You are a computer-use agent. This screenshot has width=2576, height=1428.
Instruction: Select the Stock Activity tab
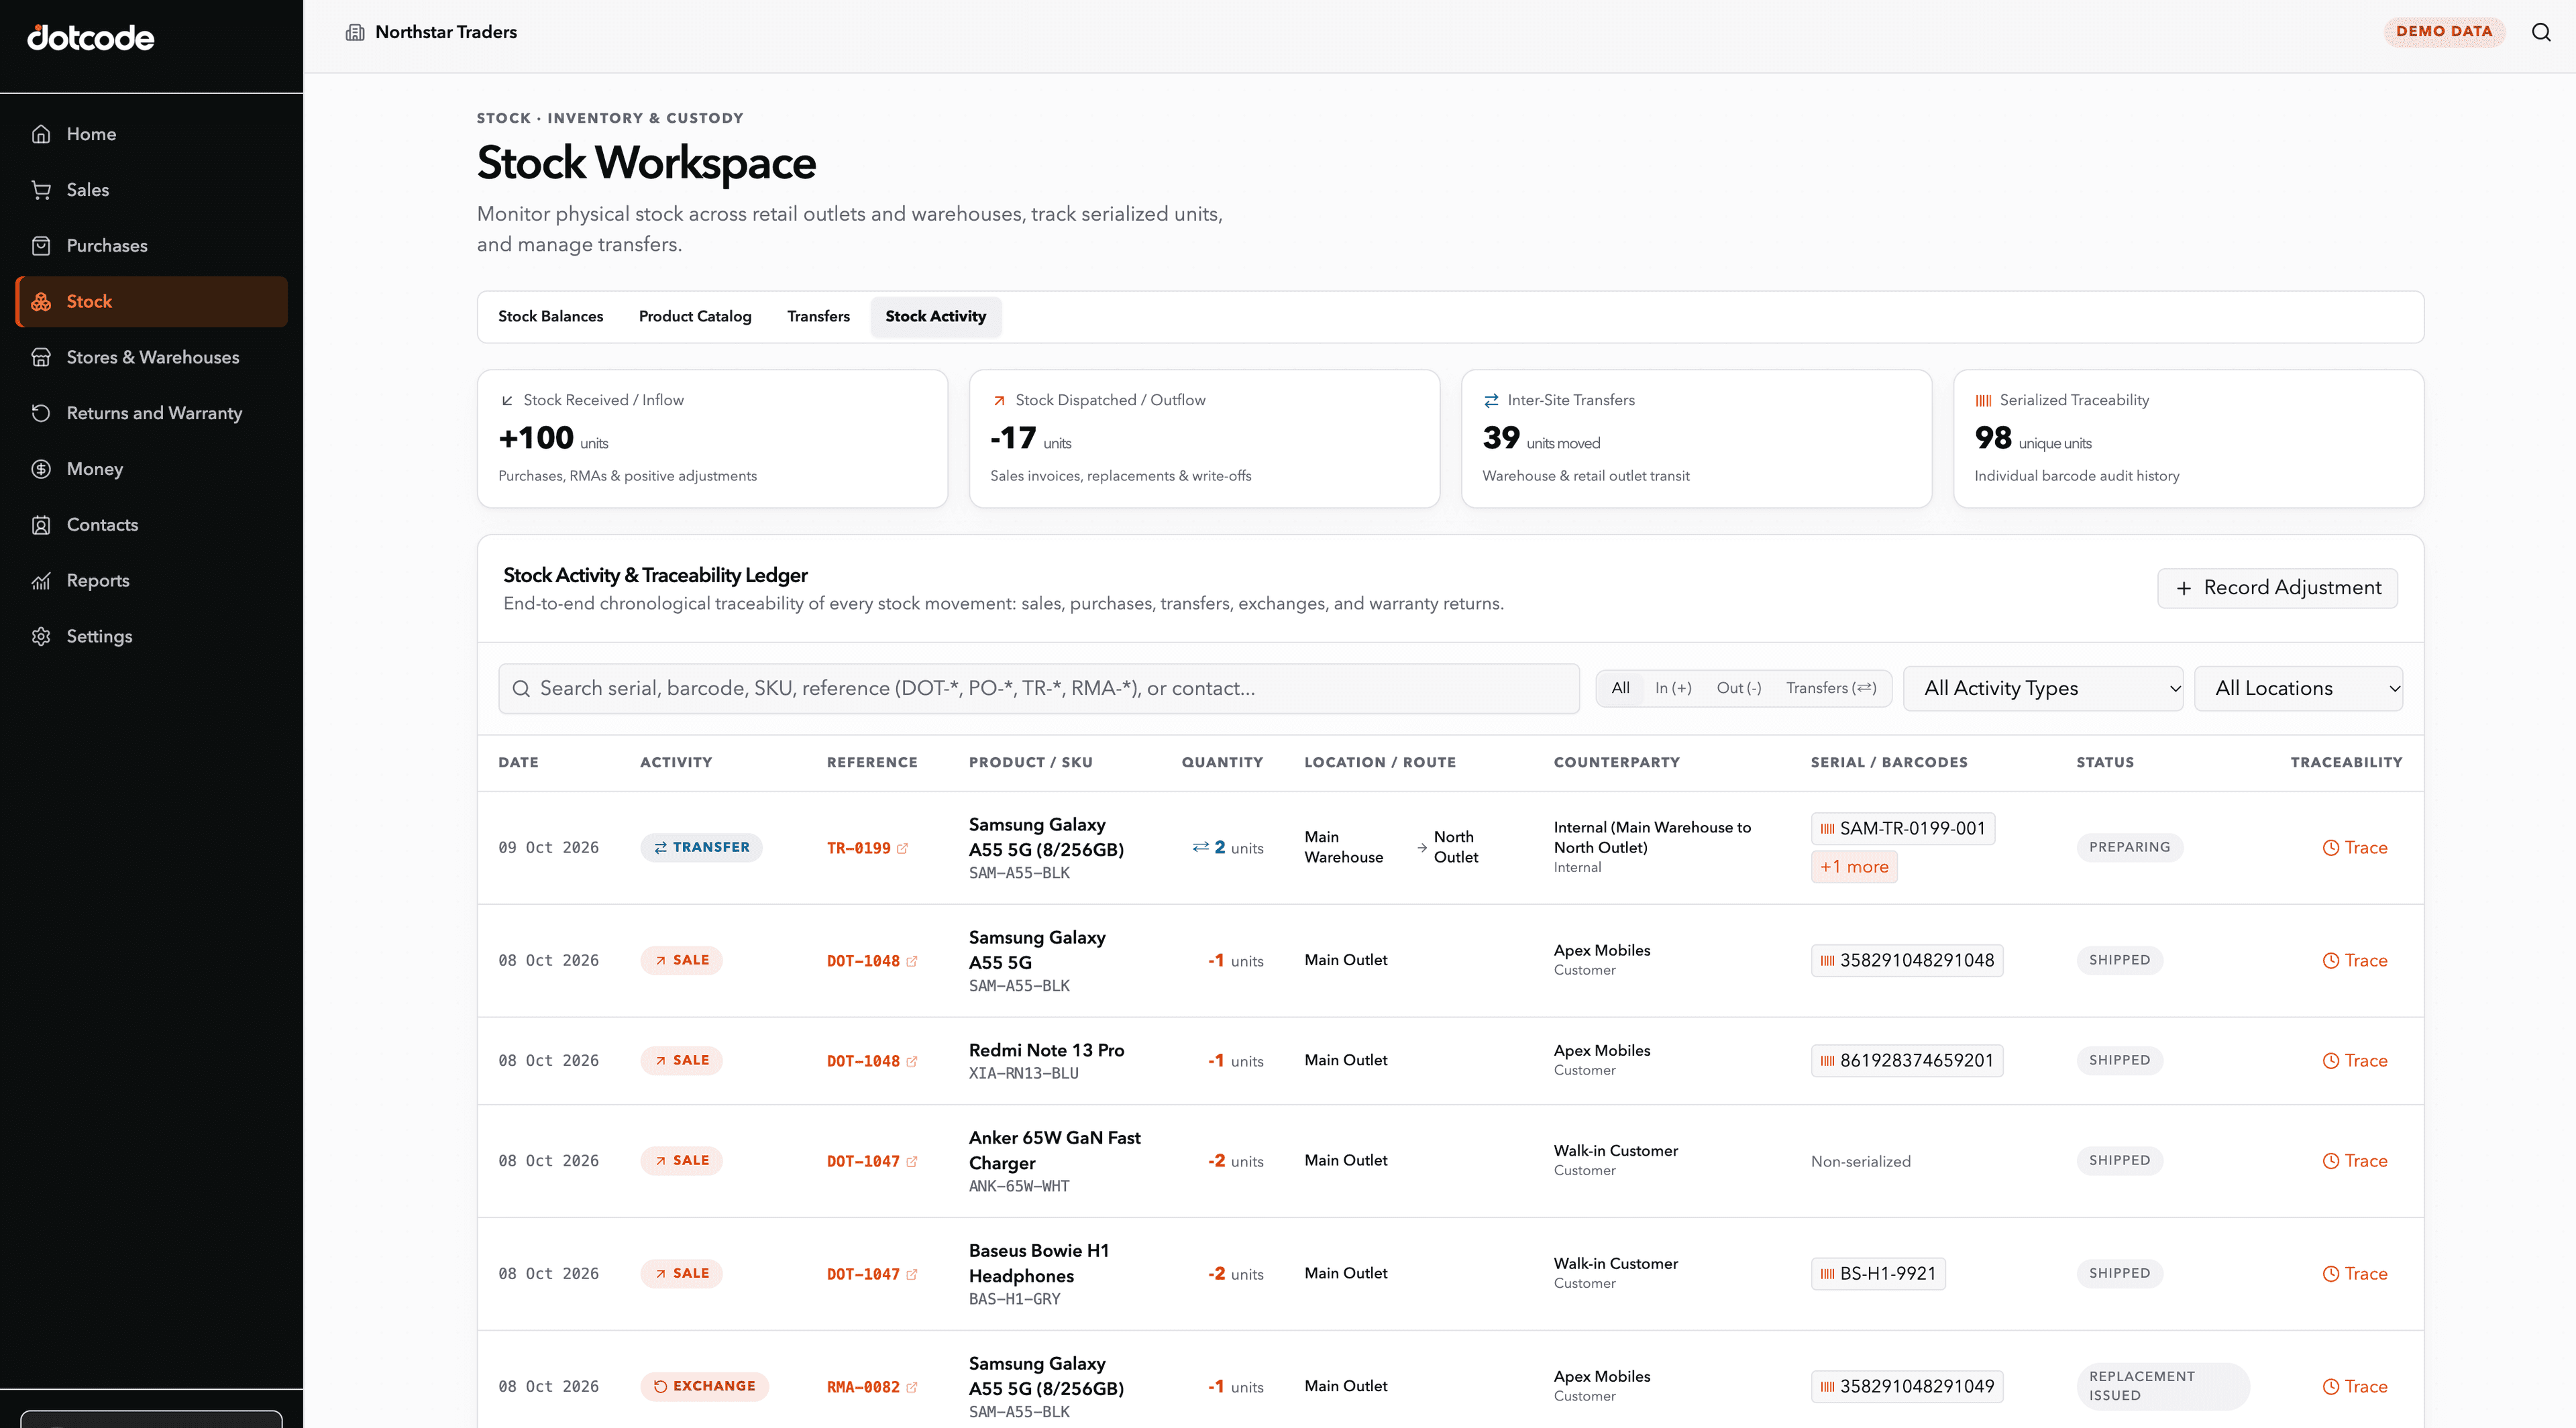pyautogui.click(x=936, y=317)
